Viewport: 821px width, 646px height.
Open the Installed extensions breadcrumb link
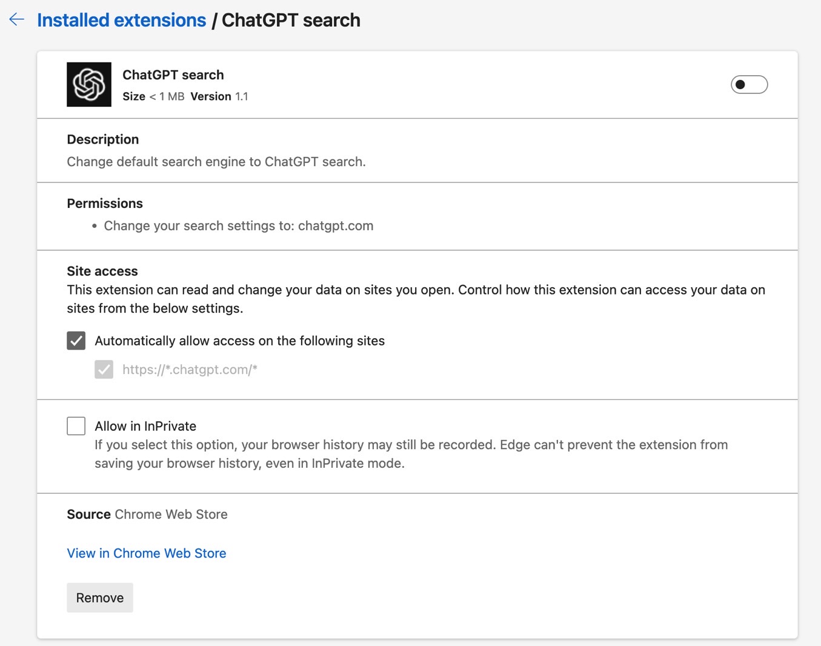pyautogui.click(x=121, y=20)
